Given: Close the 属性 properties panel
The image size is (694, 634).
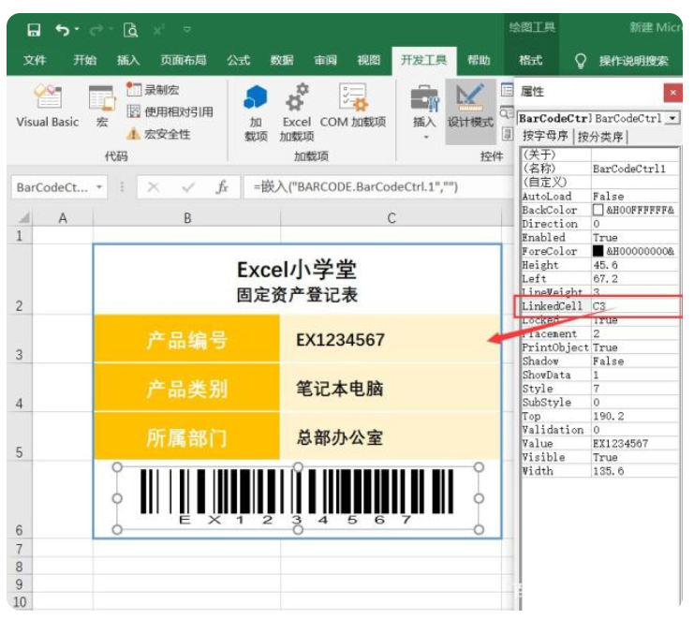Looking at the screenshot, I should [x=673, y=93].
